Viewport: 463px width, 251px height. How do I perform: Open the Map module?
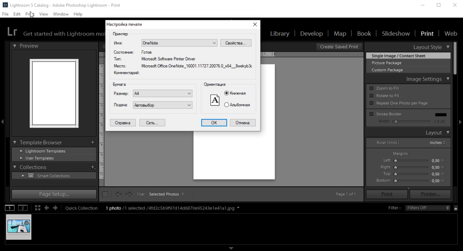pyautogui.click(x=340, y=34)
